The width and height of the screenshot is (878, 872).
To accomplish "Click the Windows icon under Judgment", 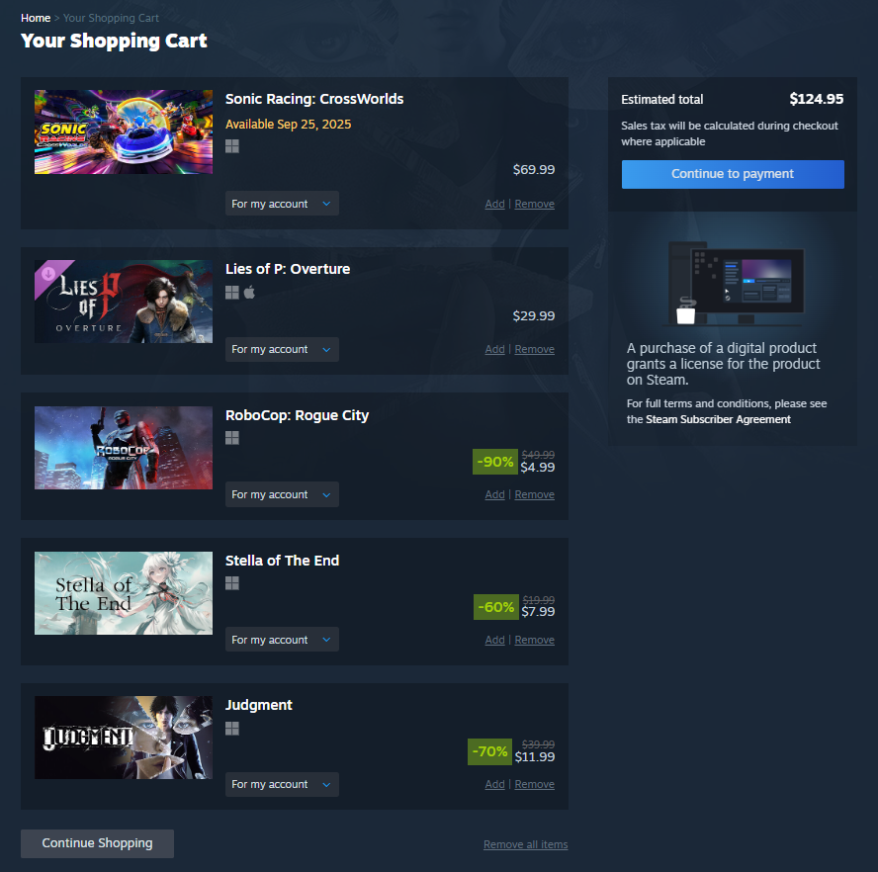I will click(231, 728).
